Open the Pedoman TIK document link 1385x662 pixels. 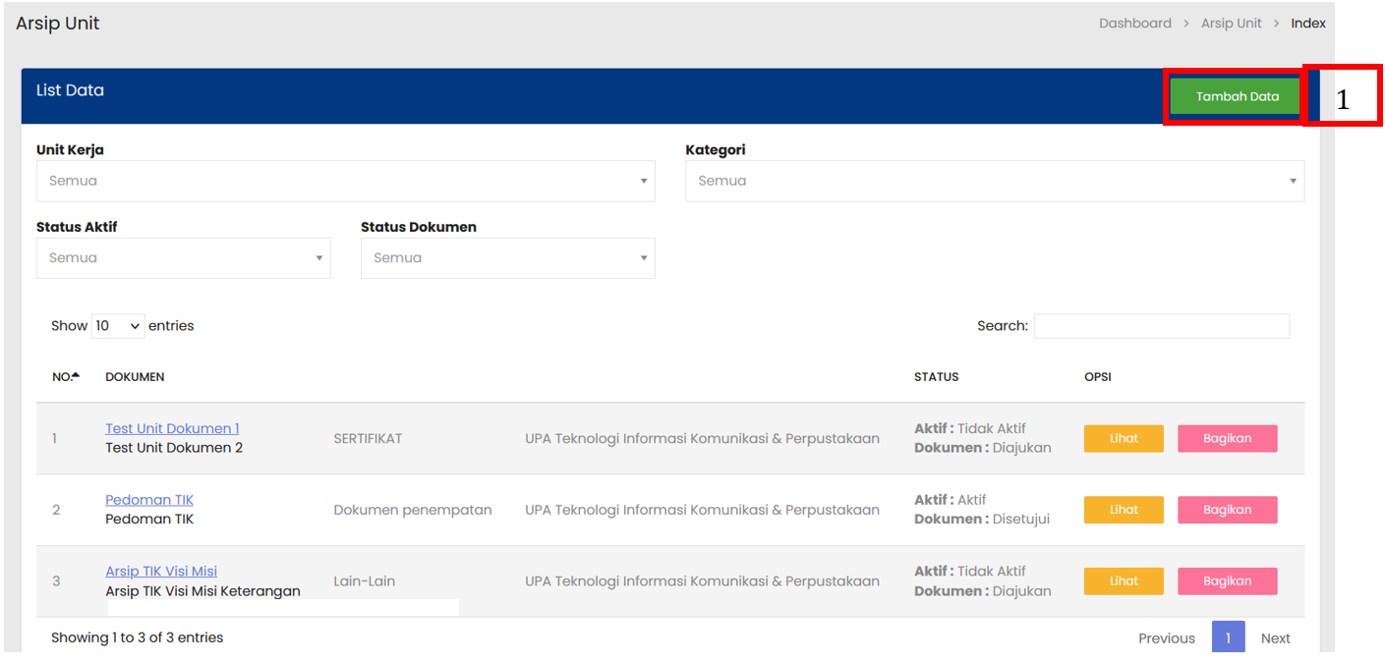[x=149, y=500]
